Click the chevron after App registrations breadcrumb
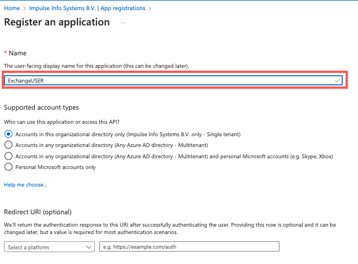Image resolution: width=358 pixels, height=264 pixels. point(150,8)
